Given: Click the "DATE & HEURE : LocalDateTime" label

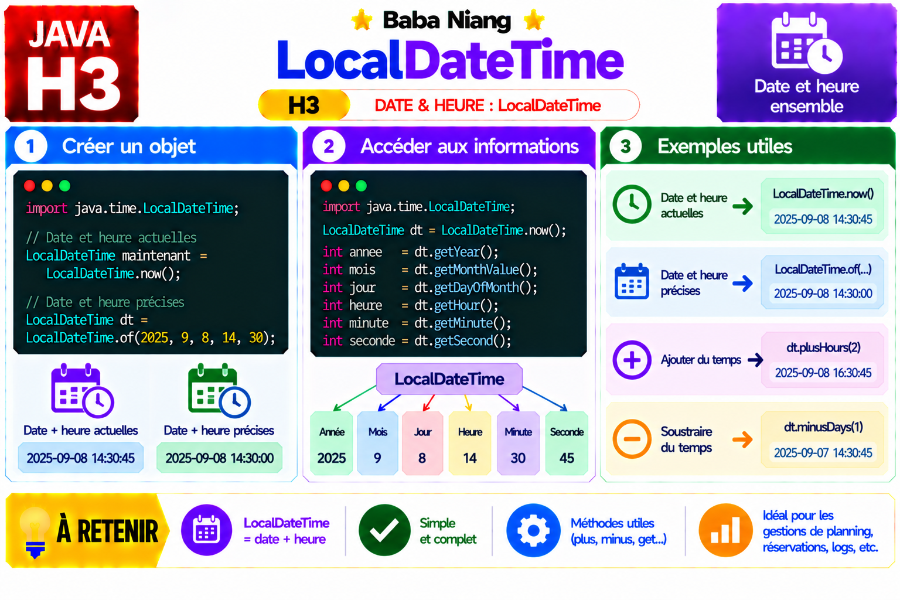Looking at the screenshot, I should point(487,105).
